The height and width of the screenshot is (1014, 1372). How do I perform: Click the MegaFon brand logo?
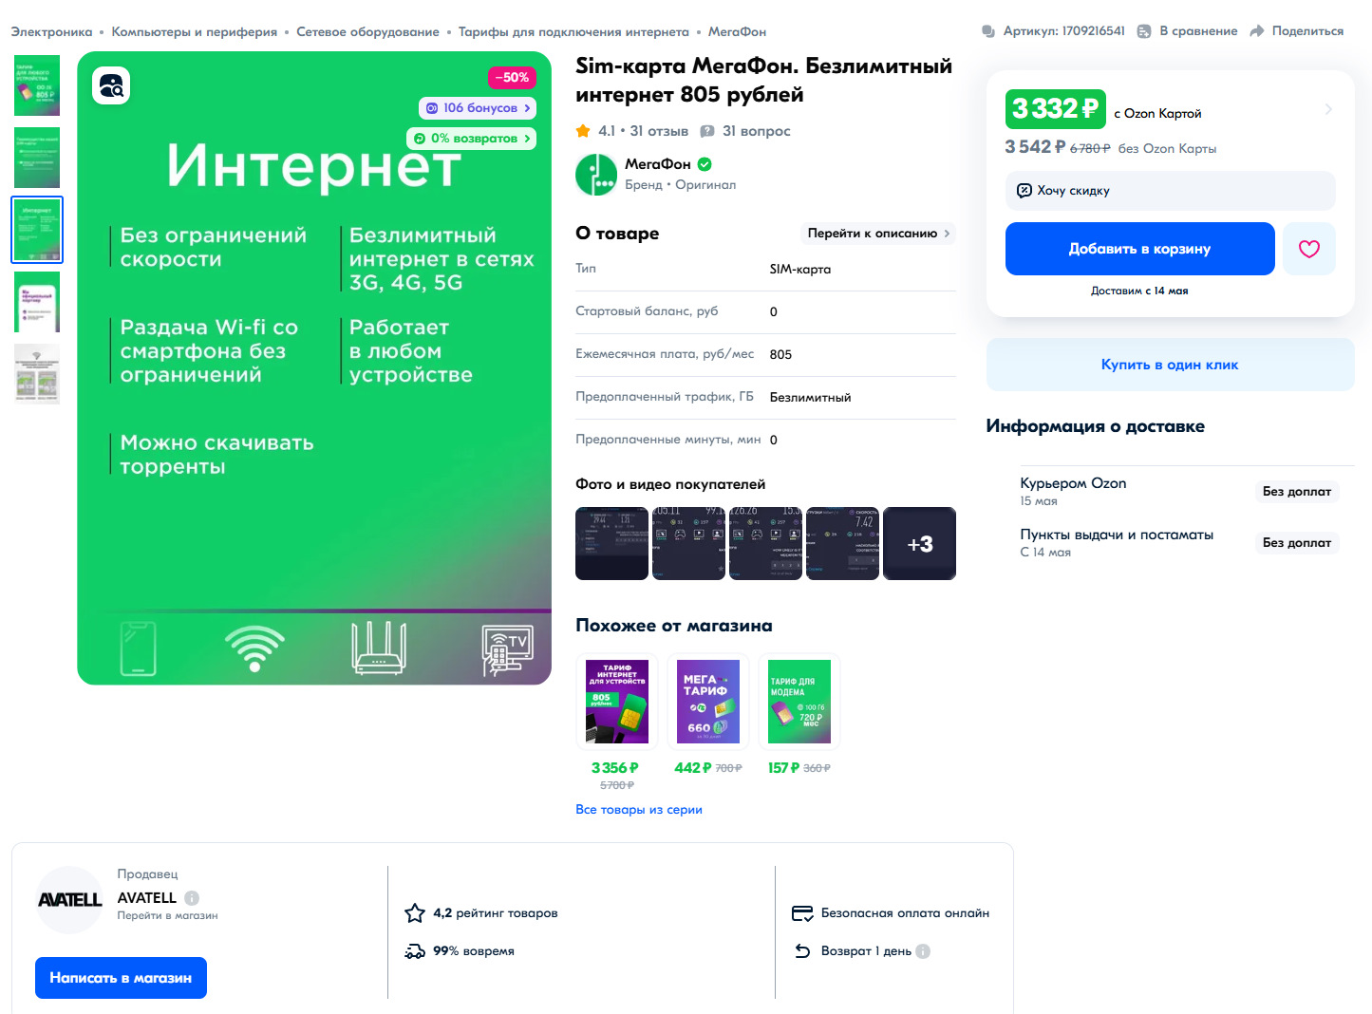(x=596, y=175)
